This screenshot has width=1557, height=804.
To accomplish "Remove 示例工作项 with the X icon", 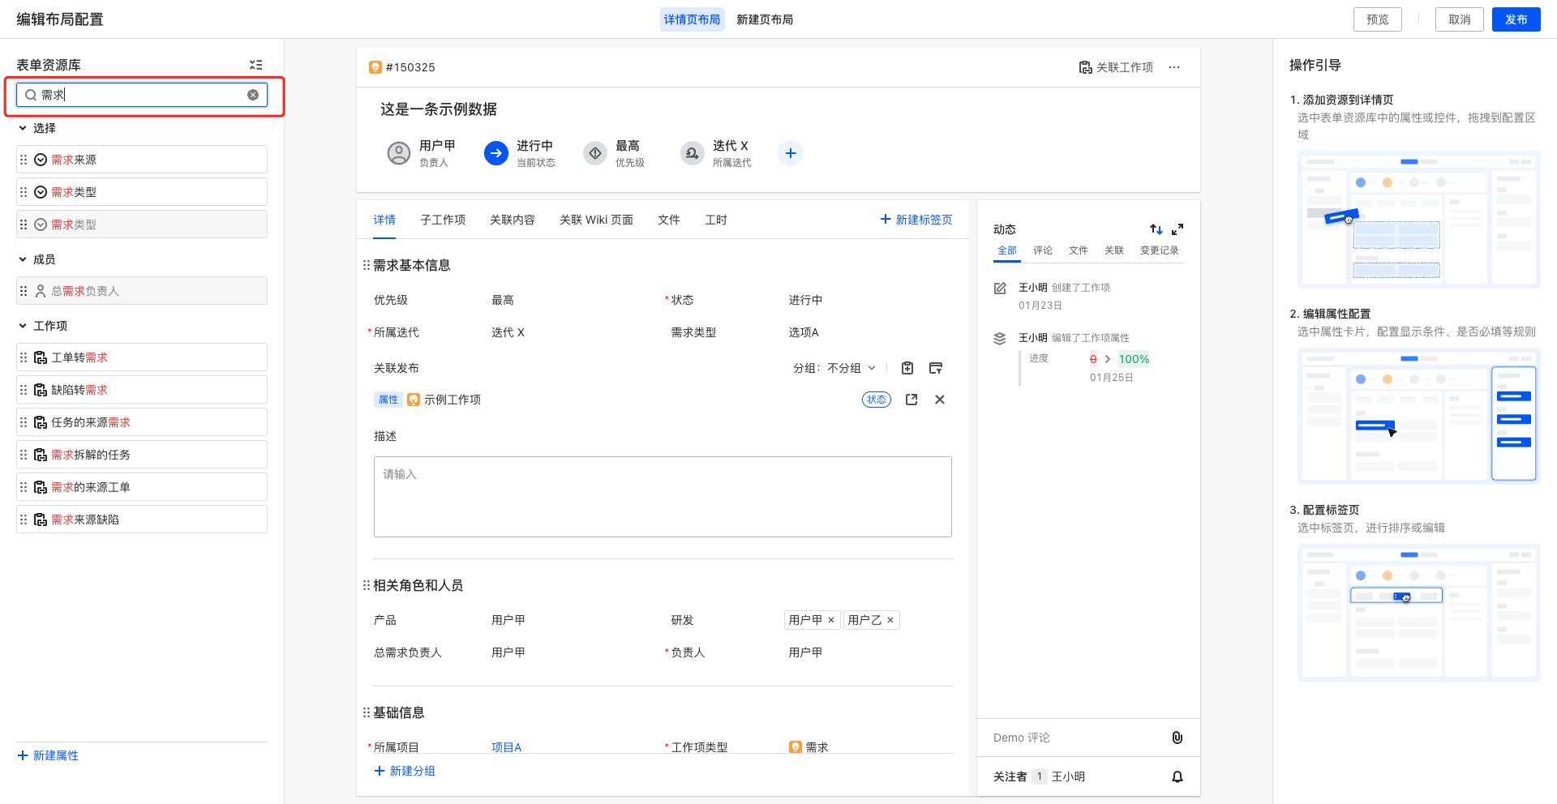I will tap(940, 400).
